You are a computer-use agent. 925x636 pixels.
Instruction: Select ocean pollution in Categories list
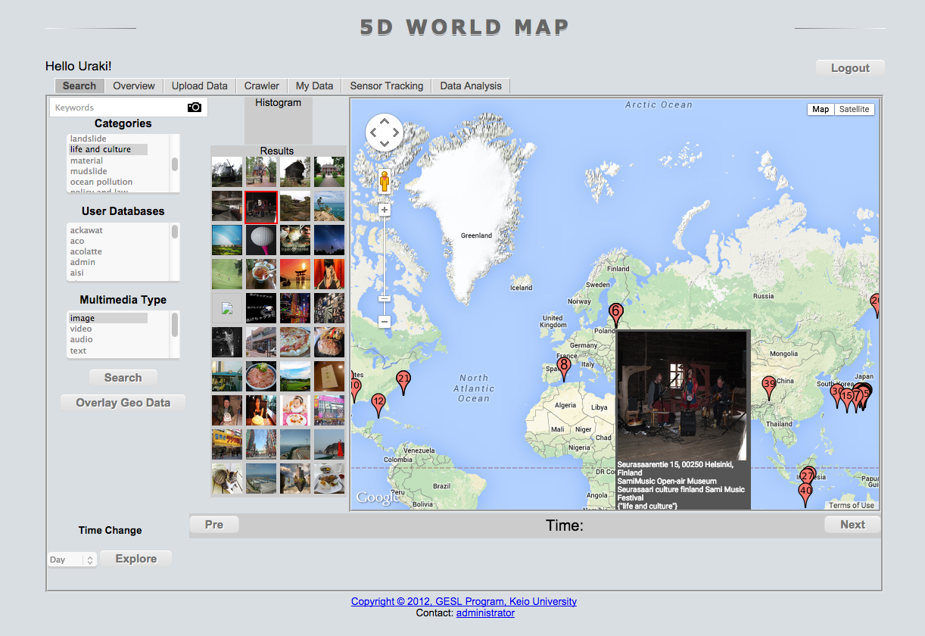pos(101,182)
